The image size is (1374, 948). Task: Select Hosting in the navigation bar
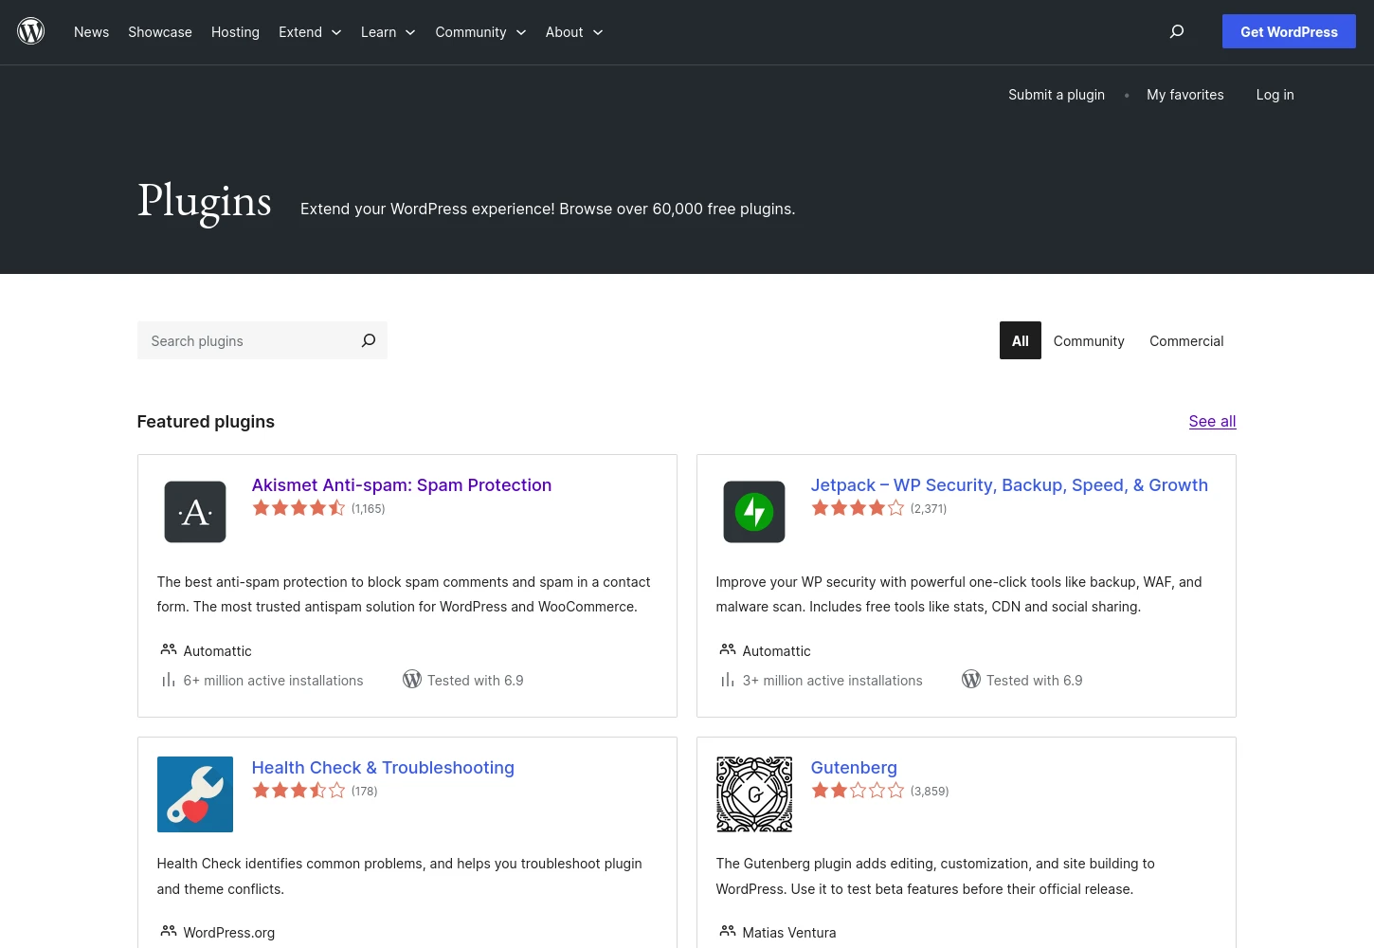click(x=235, y=31)
